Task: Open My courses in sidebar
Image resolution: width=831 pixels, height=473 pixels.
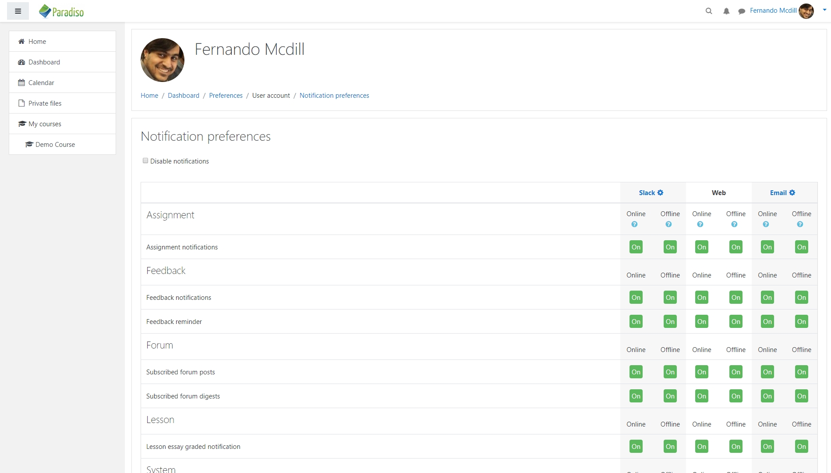Action: [x=45, y=124]
